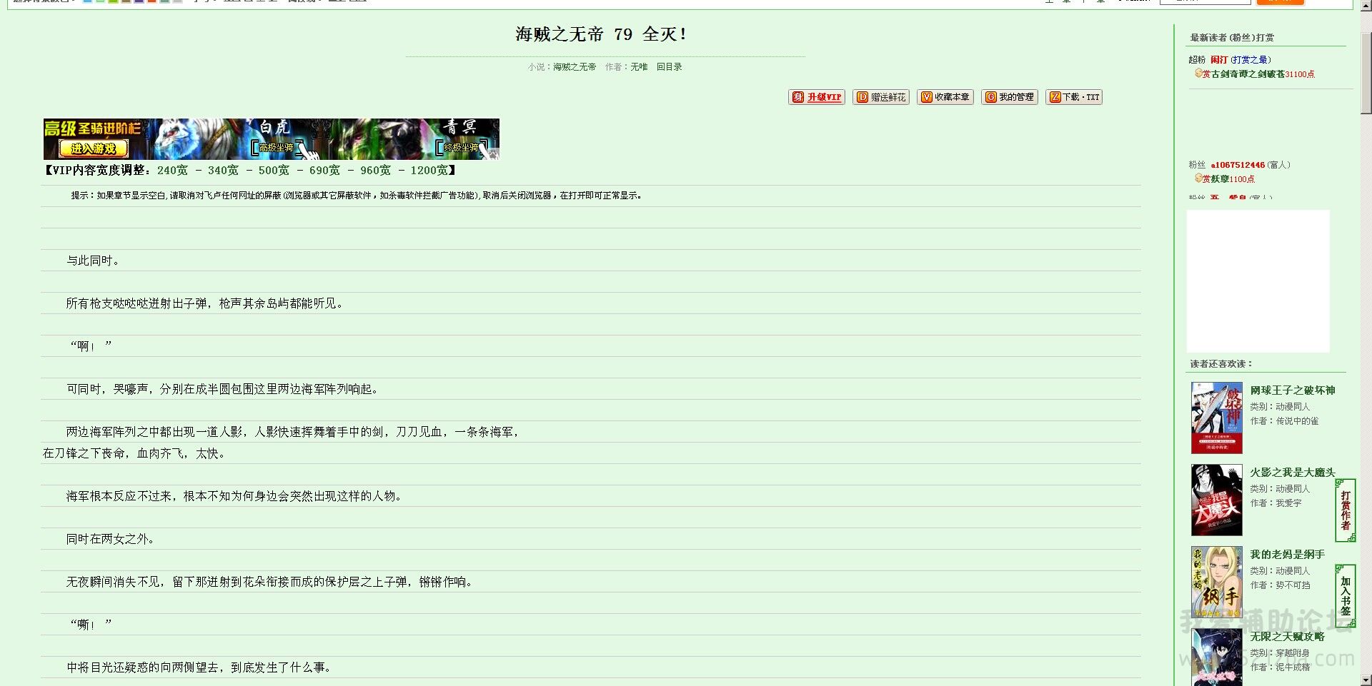Click the line starting 中将目光还疑惑
The height and width of the screenshot is (686, 1372).
199,668
